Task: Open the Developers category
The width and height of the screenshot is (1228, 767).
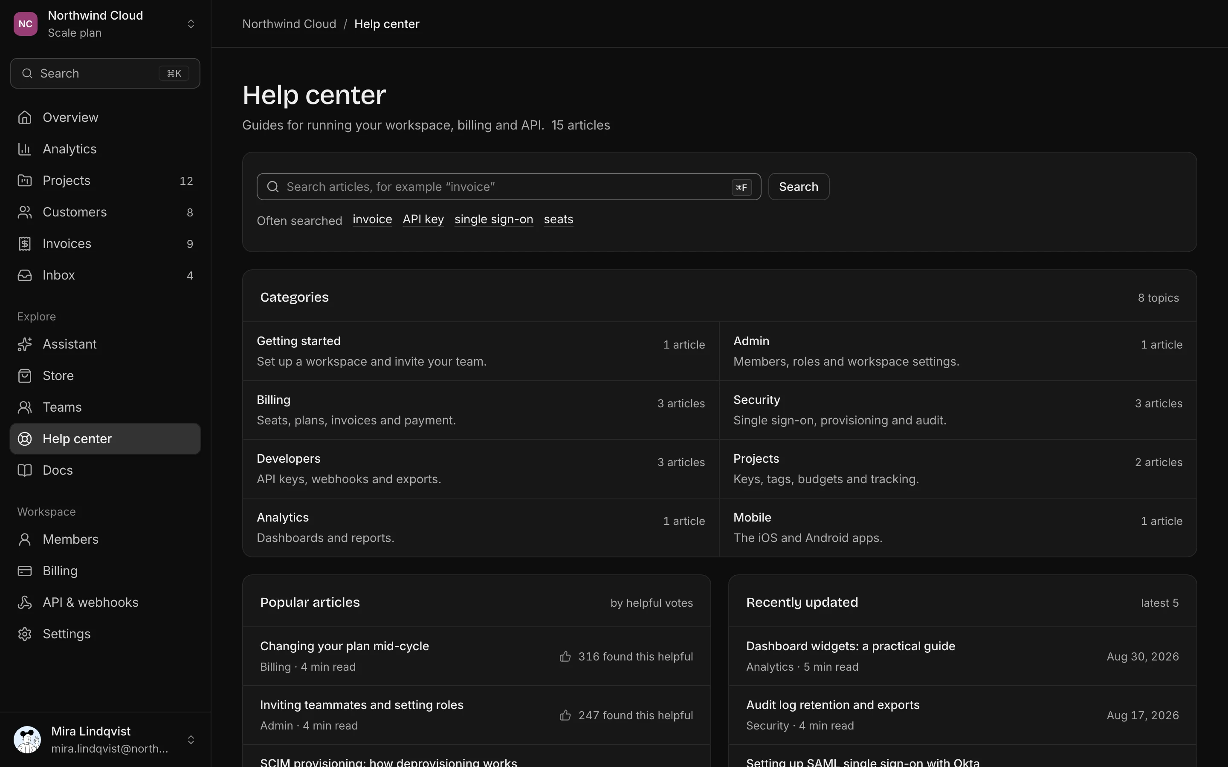Action: (x=481, y=469)
